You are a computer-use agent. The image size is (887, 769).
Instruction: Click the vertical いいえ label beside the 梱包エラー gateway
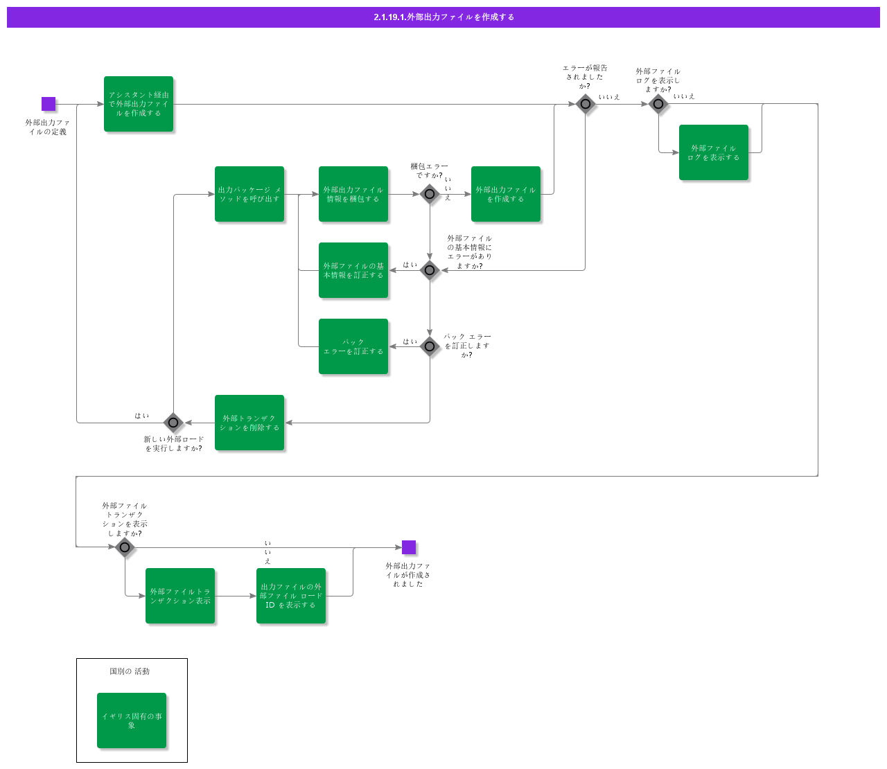448,188
